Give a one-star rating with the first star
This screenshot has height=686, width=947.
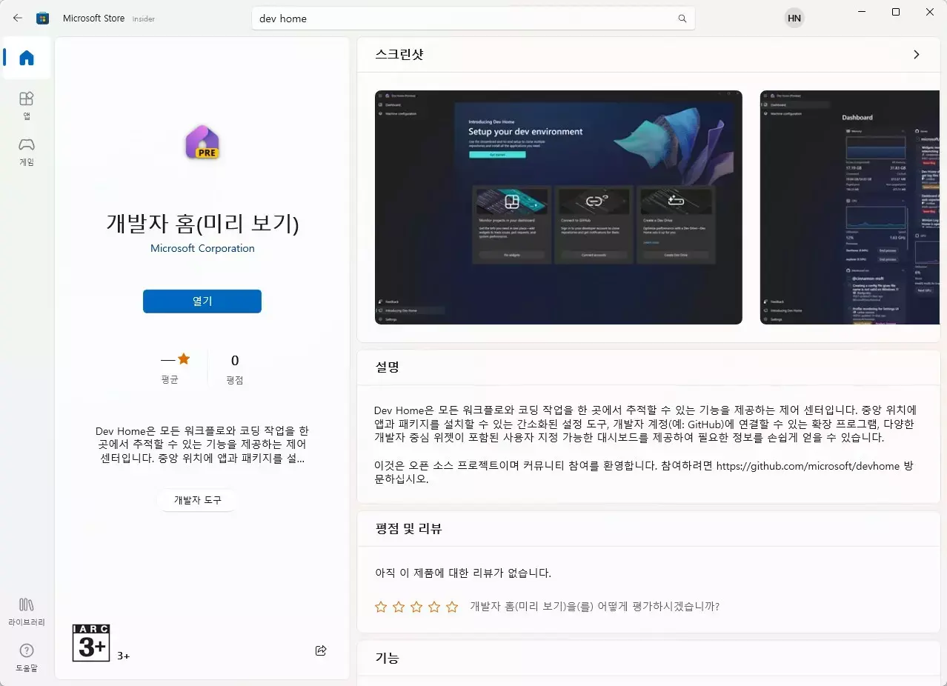pyautogui.click(x=380, y=606)
